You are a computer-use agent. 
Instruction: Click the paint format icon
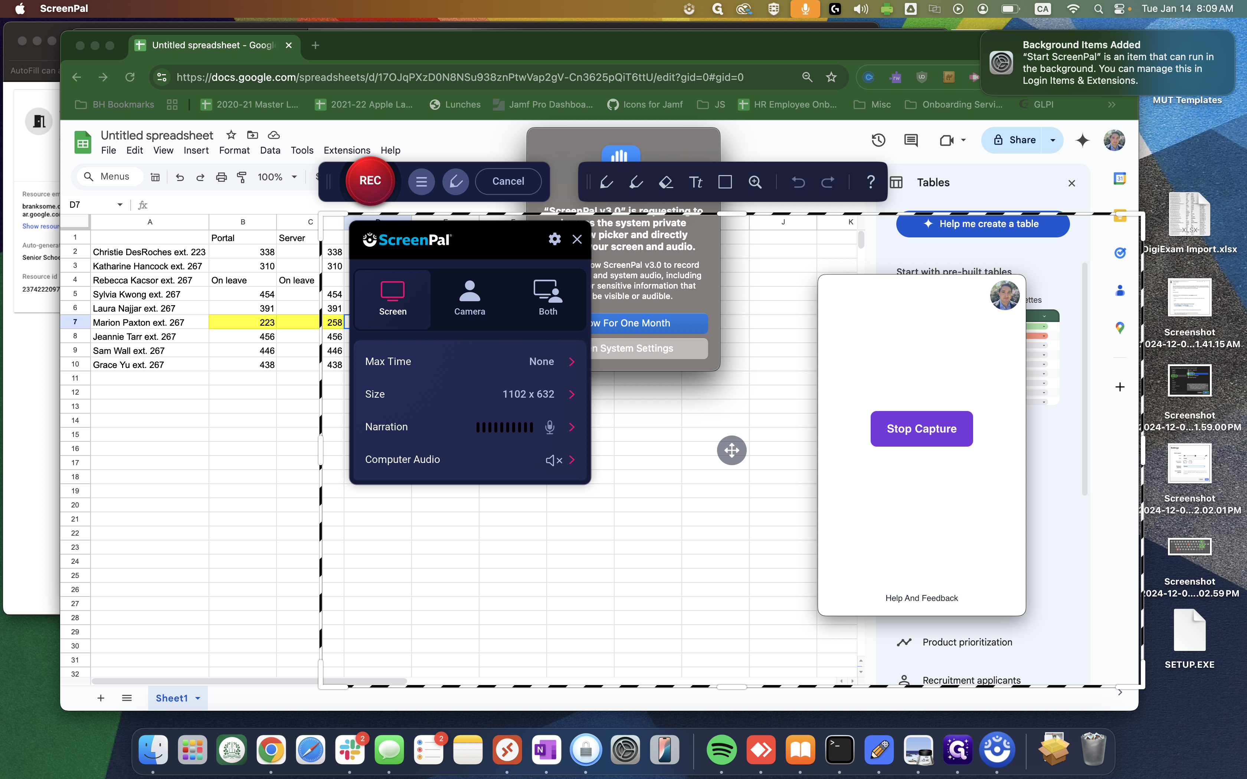(242, 177)
